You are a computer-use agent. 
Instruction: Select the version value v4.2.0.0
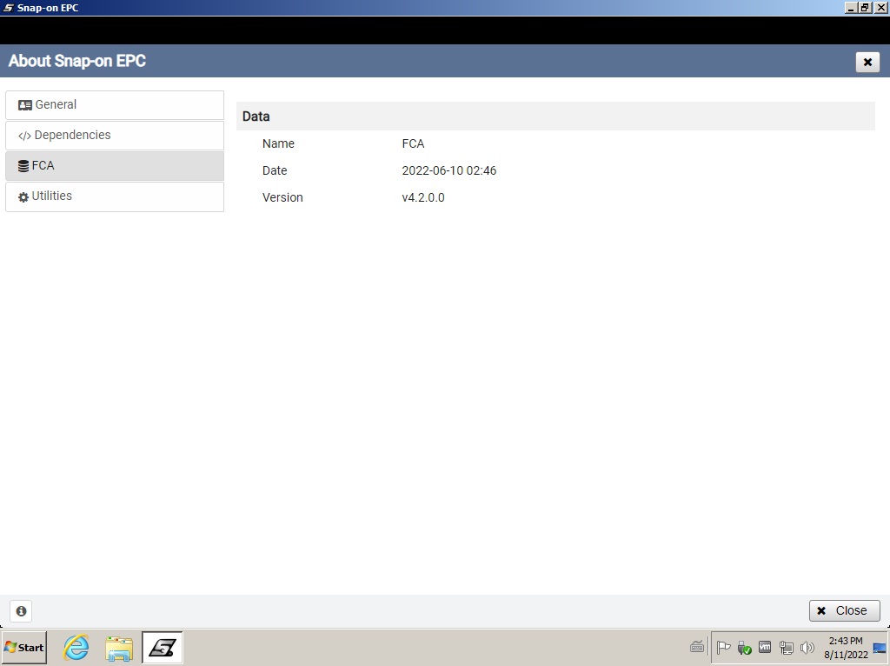pyautogui.click(x=423, y=197)
